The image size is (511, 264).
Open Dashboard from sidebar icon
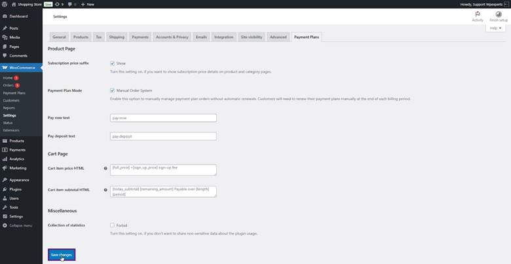pos(5,16)
